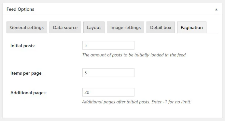The height and width of the screenshot is (121, 225).
Task: Click the initially loaded posts description text
Action: pyautogui.click(x=134, y=55)
